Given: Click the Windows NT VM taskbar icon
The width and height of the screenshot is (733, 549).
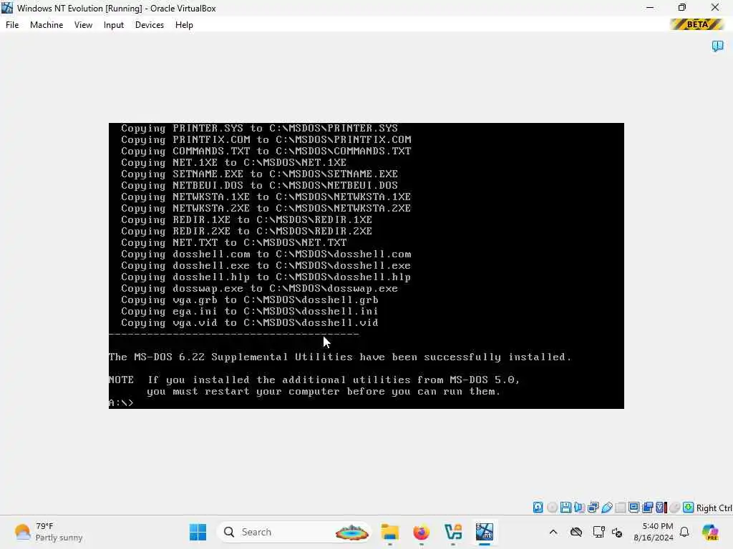Looking at the screenshot, I should (x=485, y=532).
